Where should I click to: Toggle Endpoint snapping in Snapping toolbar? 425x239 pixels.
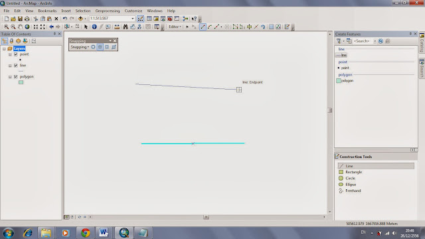click(x=100, y=47)
